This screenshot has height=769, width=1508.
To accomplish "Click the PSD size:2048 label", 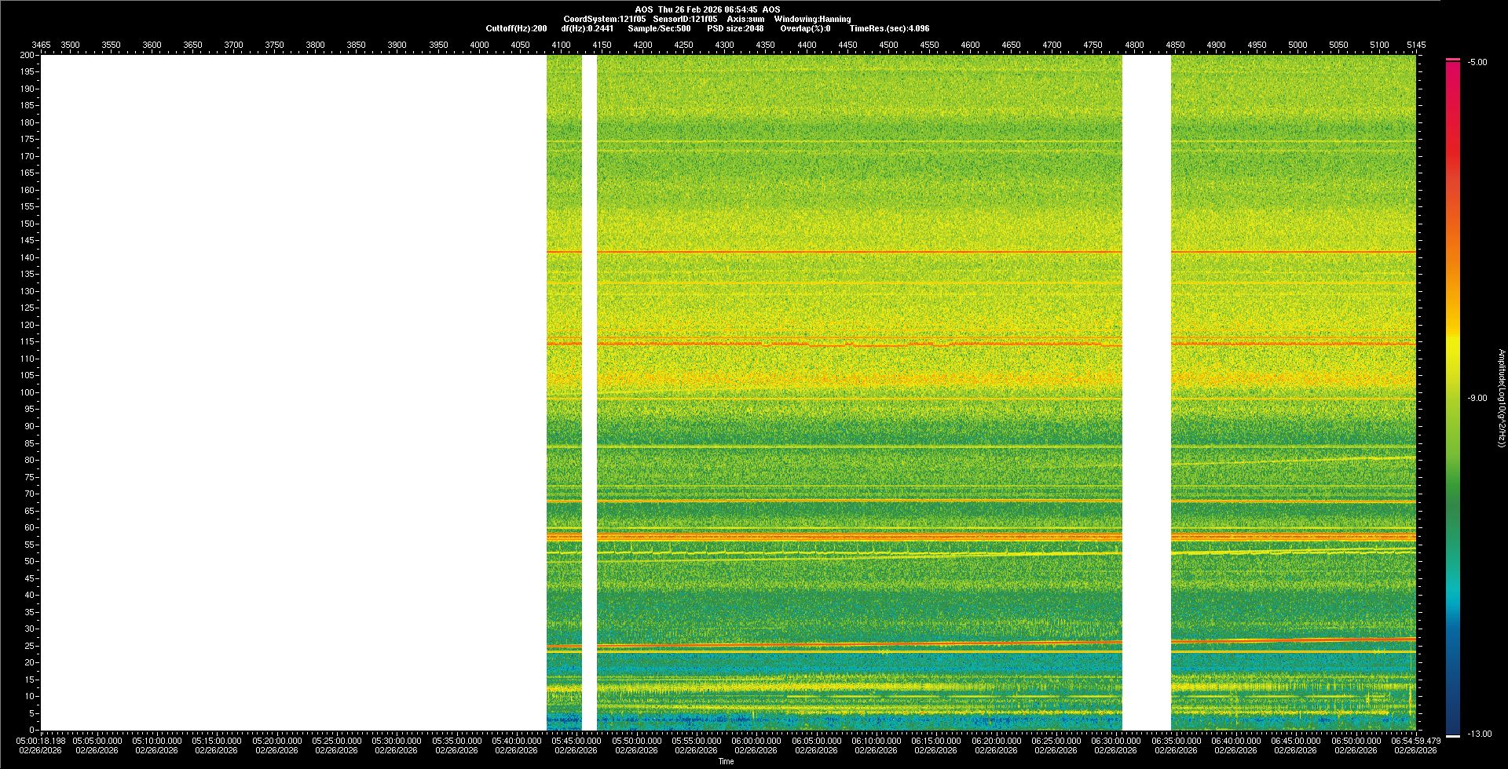I will (x=735, y=28).
